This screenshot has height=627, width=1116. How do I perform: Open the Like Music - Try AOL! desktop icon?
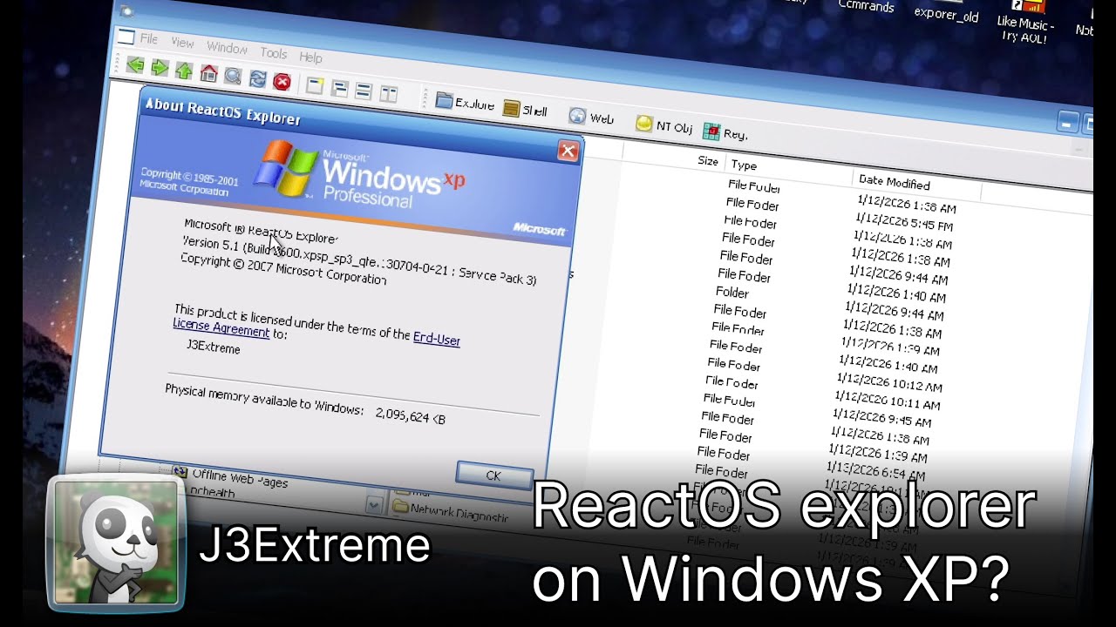tap(1025, 21)
